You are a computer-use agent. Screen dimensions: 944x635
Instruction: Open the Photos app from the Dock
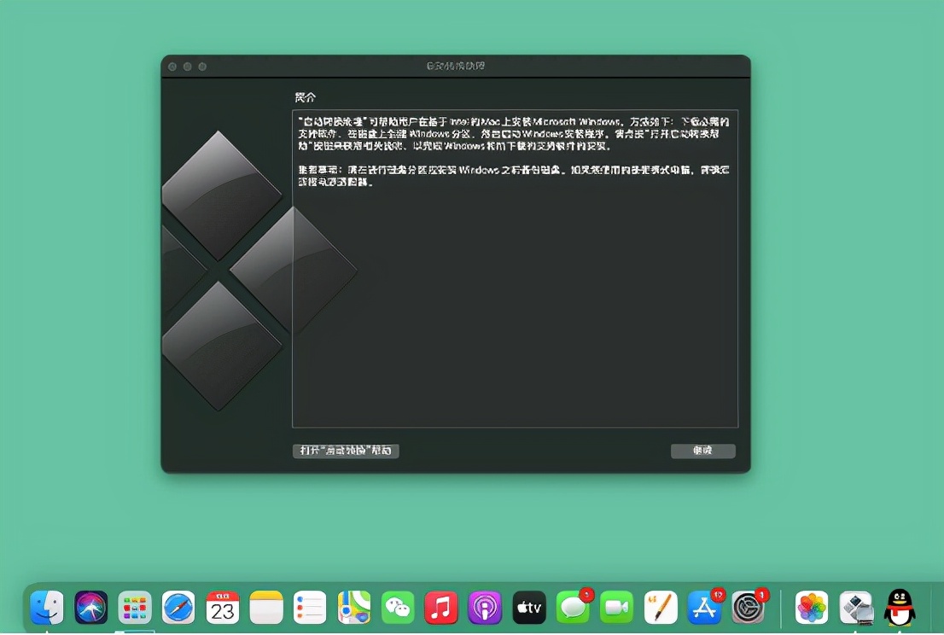[x=810, y=607]
